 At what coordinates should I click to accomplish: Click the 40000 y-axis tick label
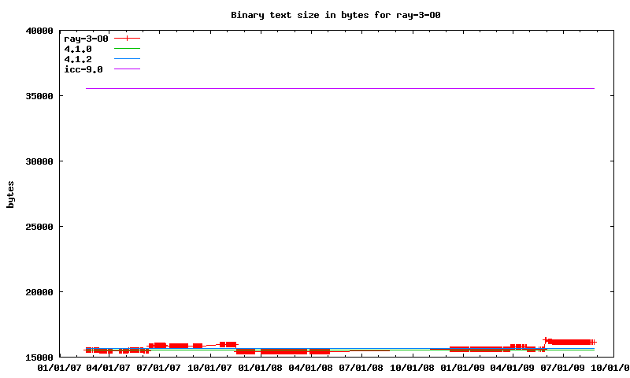tap(39, 31)
